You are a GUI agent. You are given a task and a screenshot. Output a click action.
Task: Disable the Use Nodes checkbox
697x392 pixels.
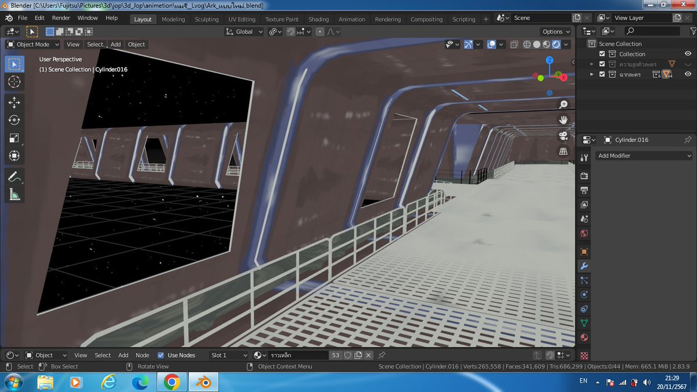coord(161,355)
